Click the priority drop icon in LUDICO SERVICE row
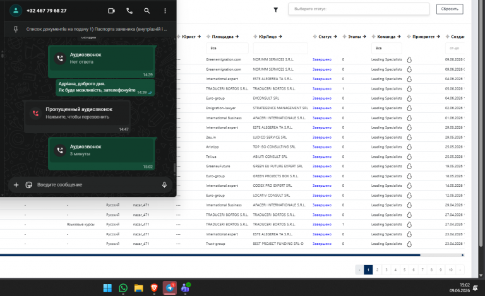The width and height of the screenshot is (485, 296). tap(409, 137)
